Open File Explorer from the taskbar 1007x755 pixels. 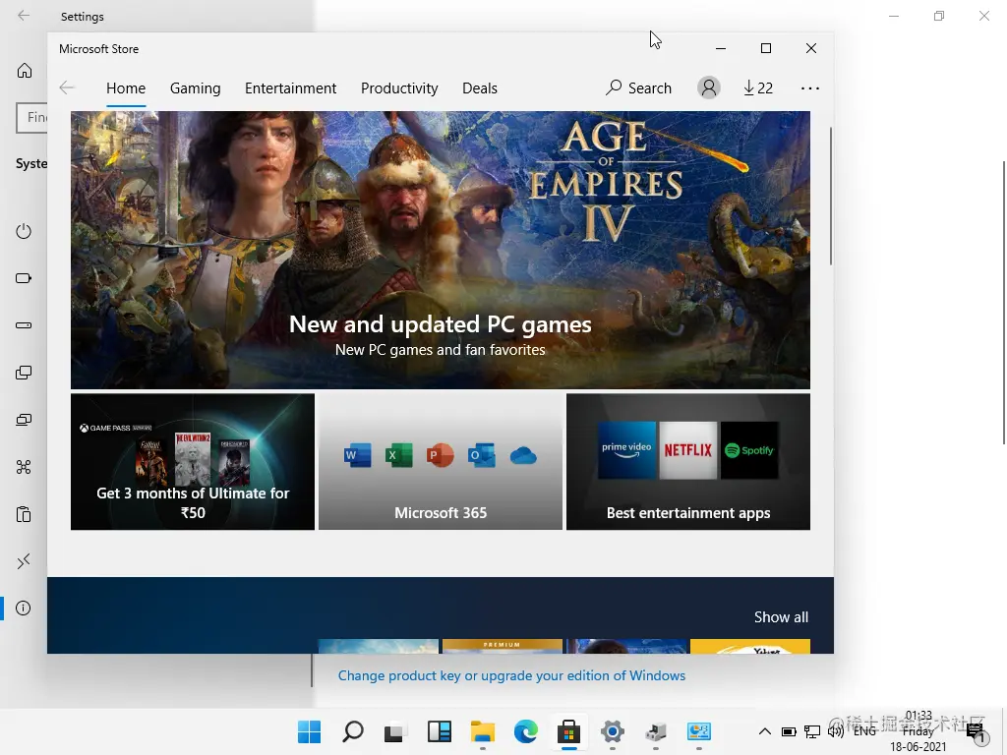coord(482,731)
